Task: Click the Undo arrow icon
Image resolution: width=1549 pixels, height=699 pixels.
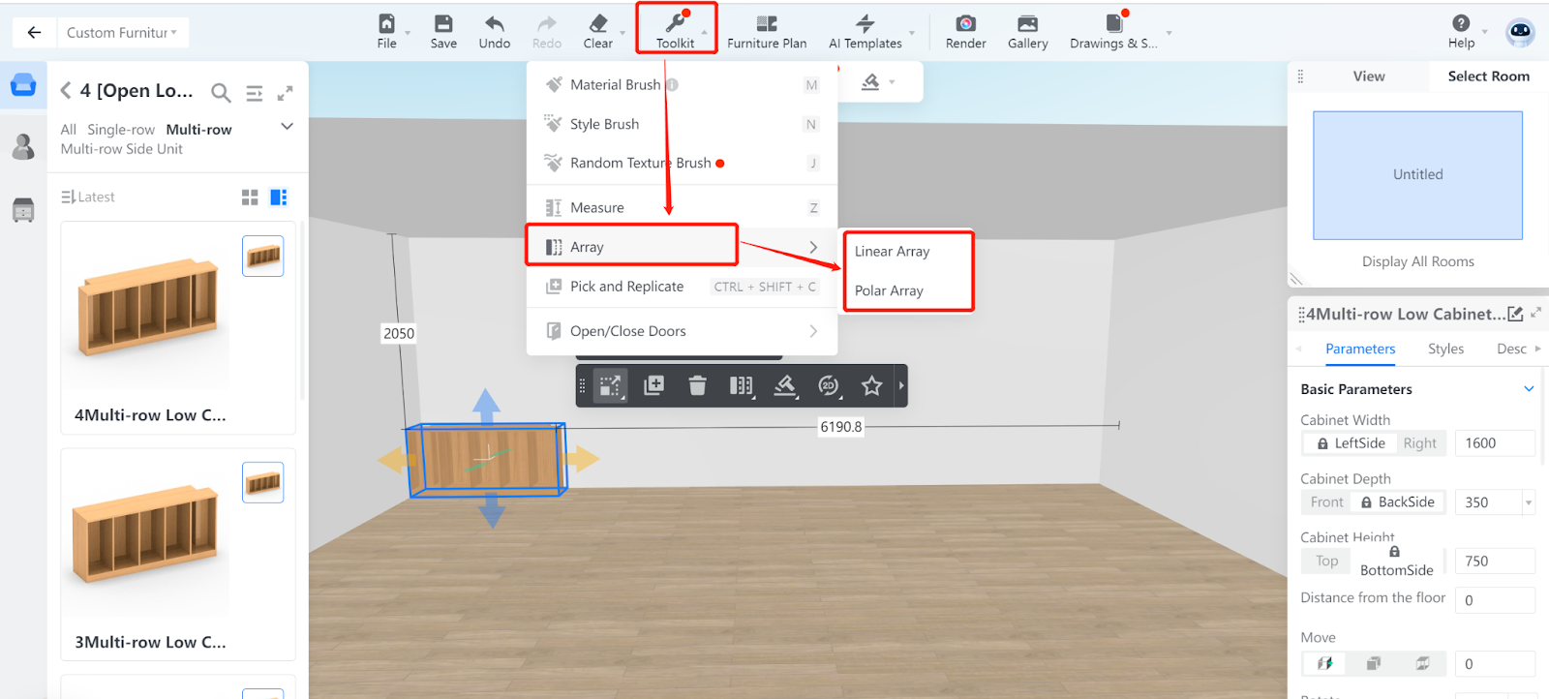Action: (494, 24)
